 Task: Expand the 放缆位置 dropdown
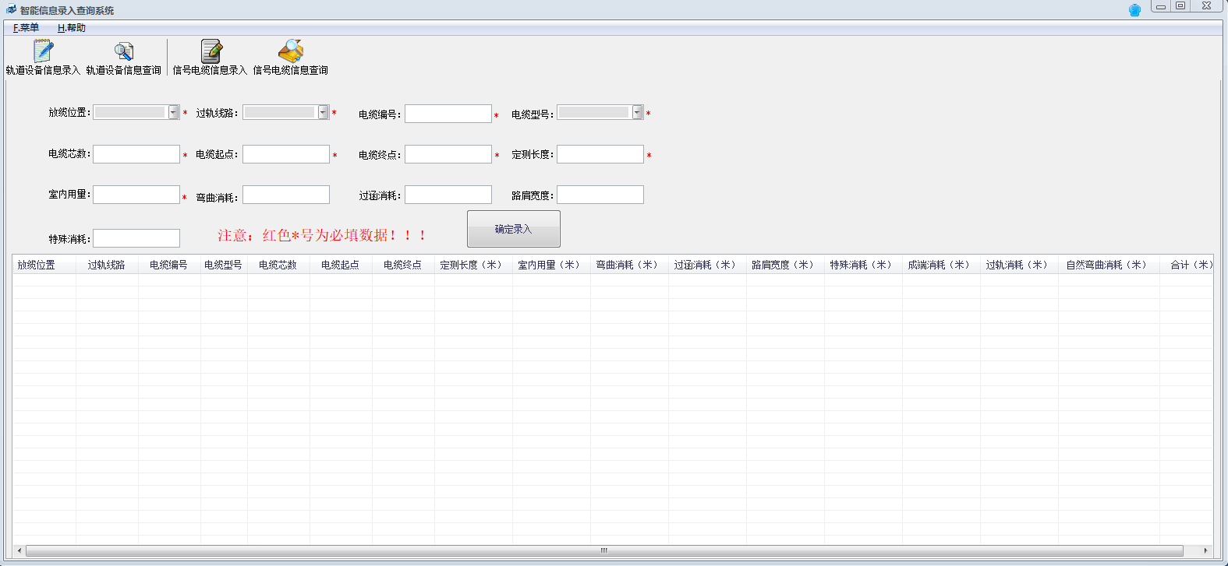pyautogui.click(x=174, y=113)
